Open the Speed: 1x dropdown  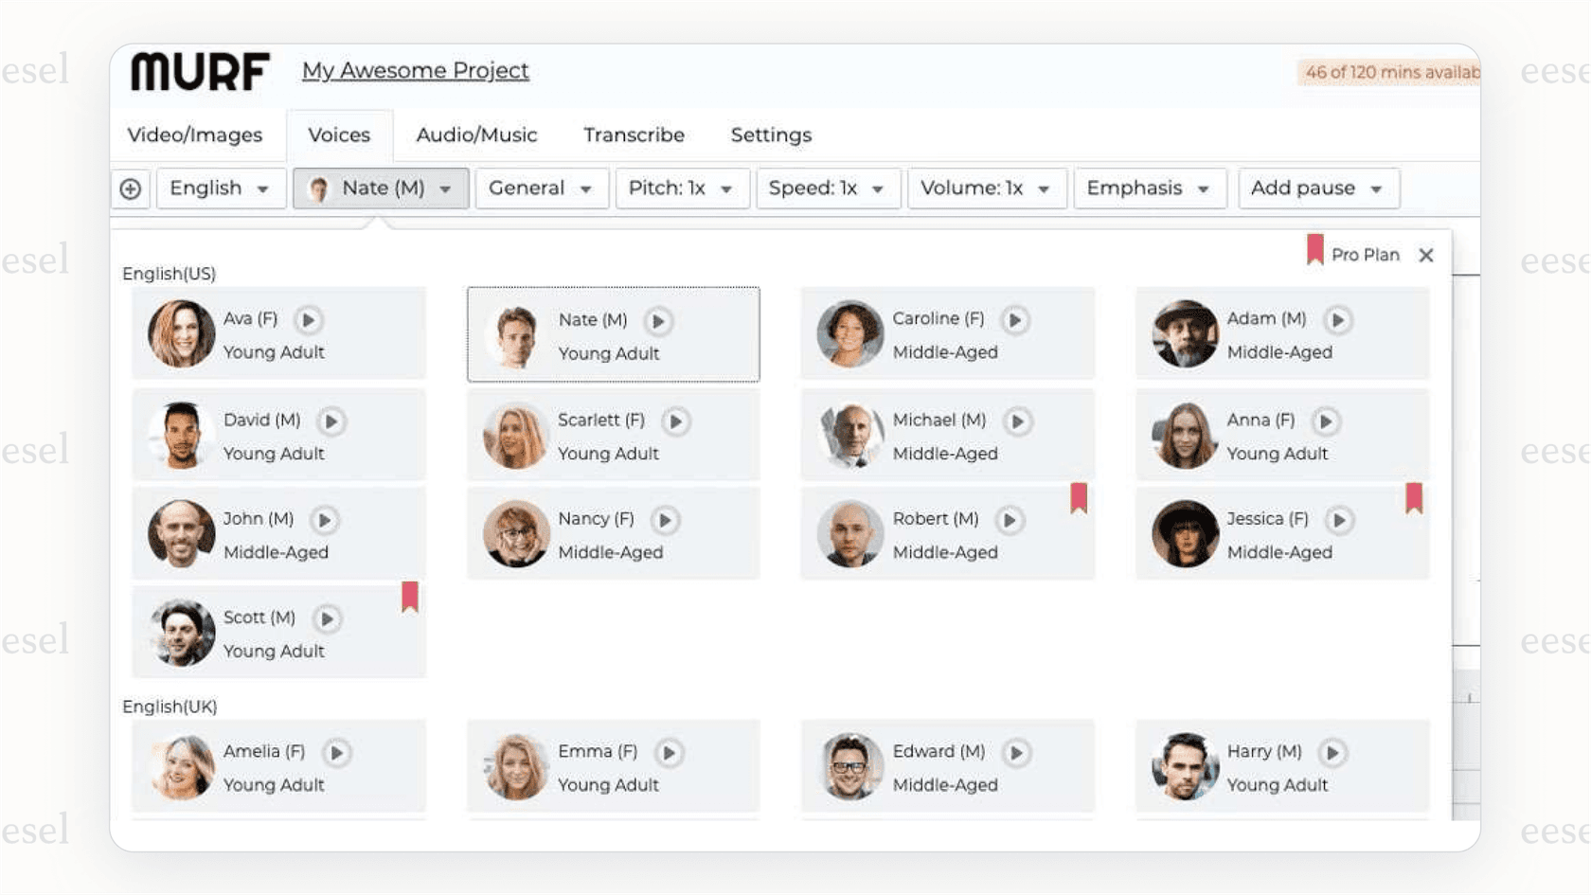point(828,188)
